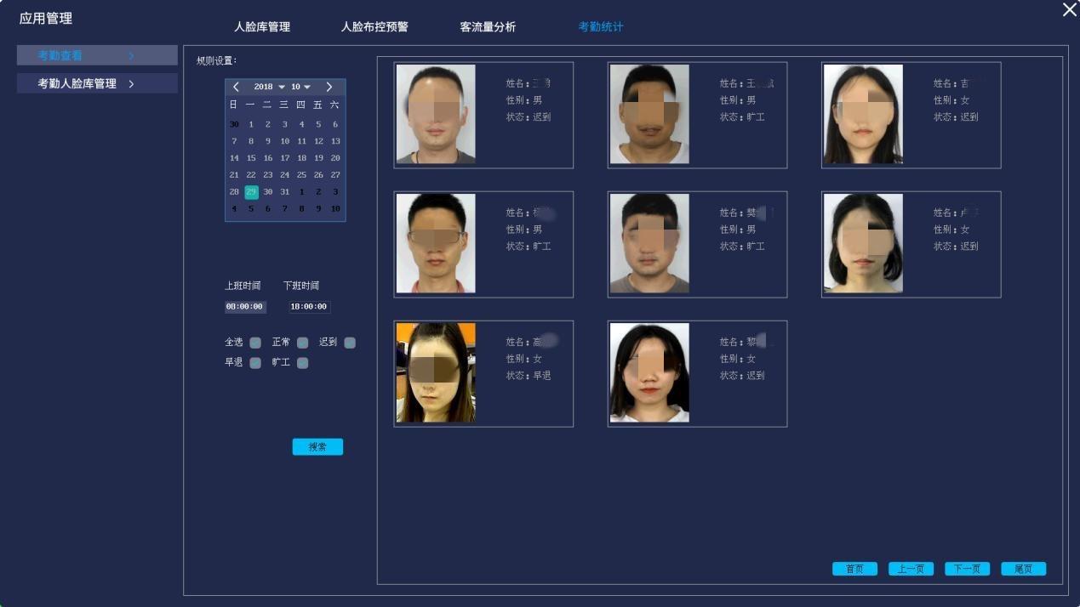Go to next month in calendar
1080x607 pixels.
329,87
